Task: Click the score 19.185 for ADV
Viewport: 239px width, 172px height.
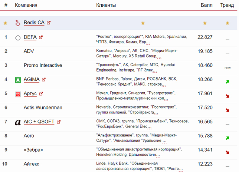Action: 205,51
